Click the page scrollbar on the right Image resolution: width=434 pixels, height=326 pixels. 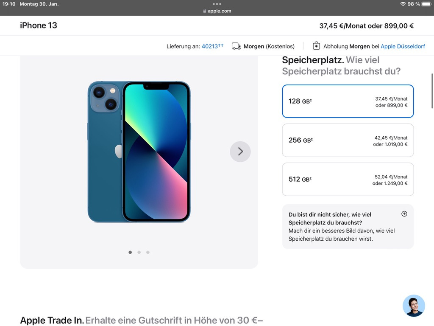432,91
